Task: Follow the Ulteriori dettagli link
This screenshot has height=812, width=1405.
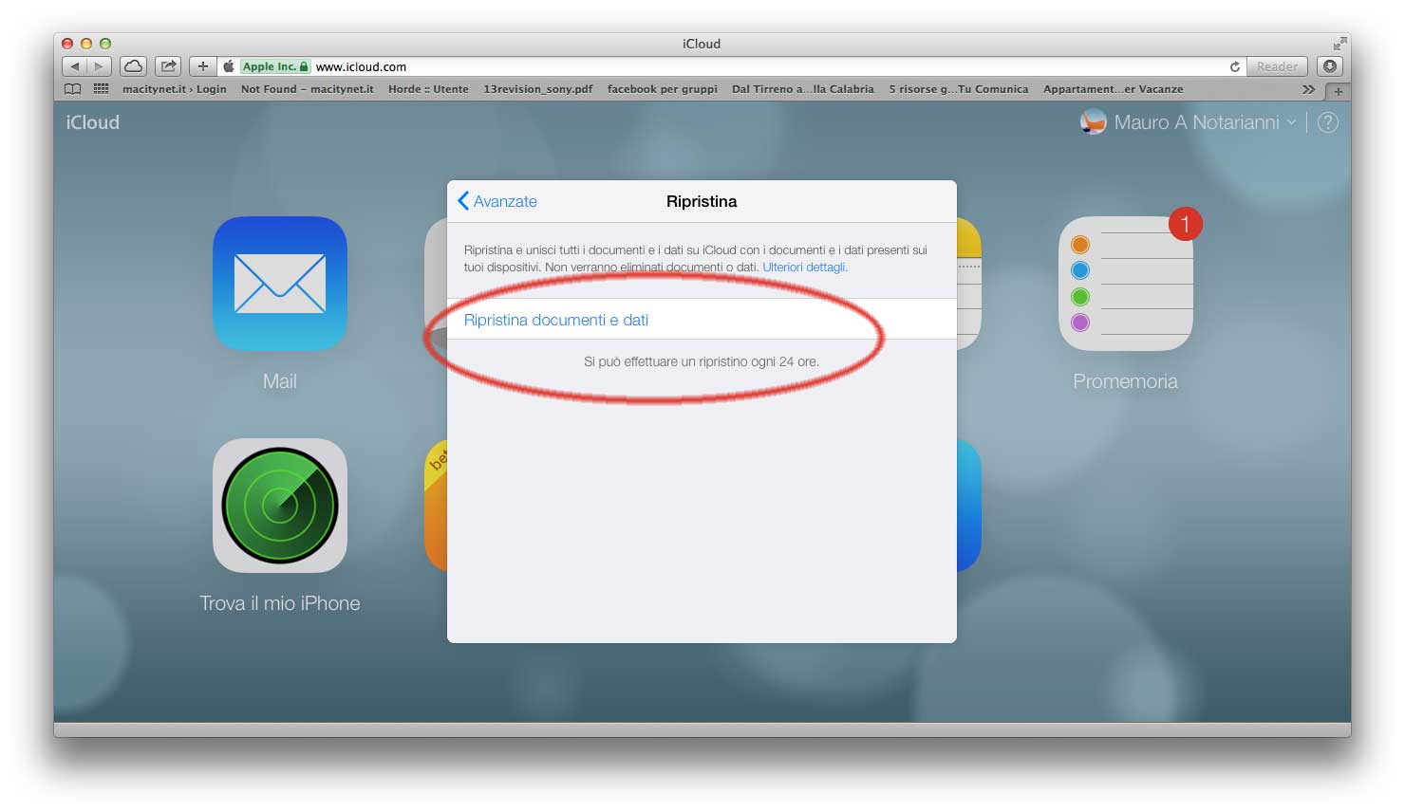Action: pos(805,268)
